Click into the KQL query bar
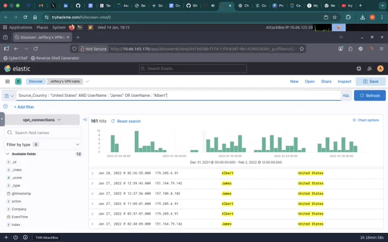This screenshot has width=388, height=242. click(x=178, y=96)
